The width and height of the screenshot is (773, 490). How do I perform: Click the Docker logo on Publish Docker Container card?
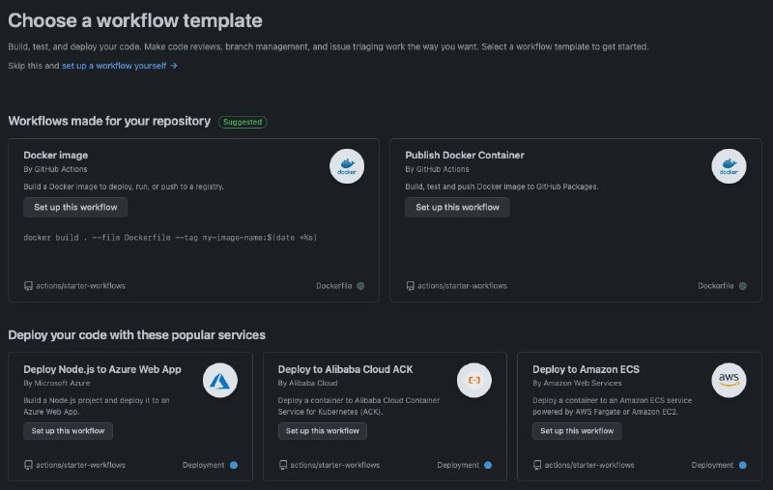click(x=729, y=166)
